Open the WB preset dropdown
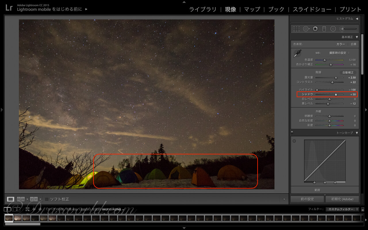The image size is (368, 230). [x=339, y=53]
